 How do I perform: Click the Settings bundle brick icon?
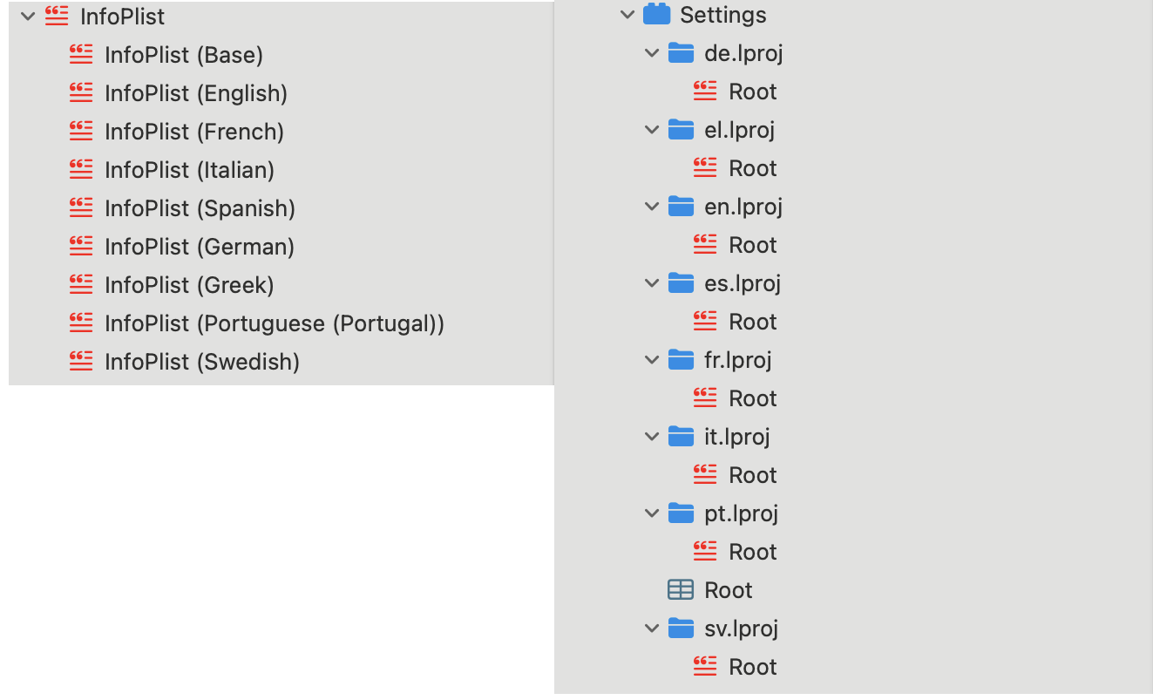(x=656, y=15)
